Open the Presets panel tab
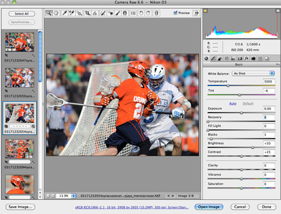This screenshot has height=214, width=281. click(x=260, y=58)
